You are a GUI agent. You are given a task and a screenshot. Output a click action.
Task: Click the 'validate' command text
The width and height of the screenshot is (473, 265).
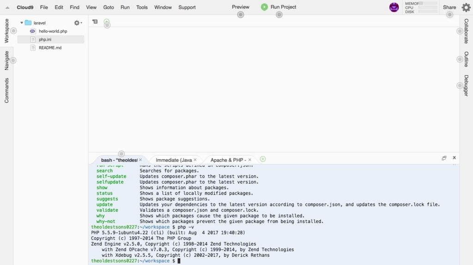[107, 210]
